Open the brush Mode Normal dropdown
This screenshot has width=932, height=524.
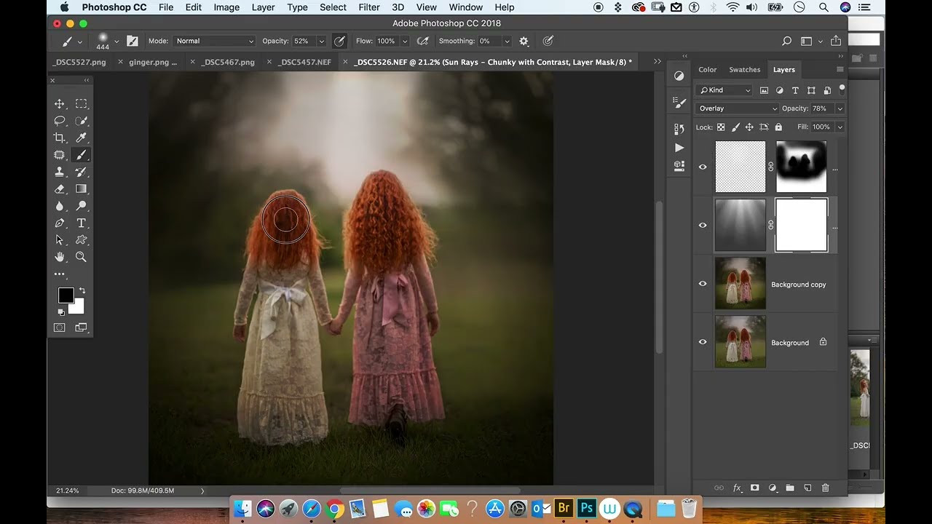pyautogui.click(x=214, y=41)
